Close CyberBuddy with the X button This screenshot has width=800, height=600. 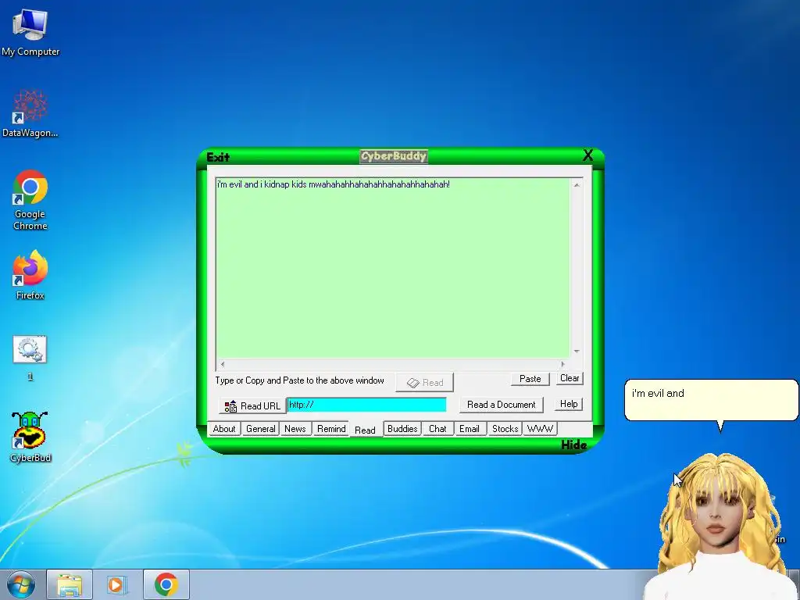coord(587,155)
